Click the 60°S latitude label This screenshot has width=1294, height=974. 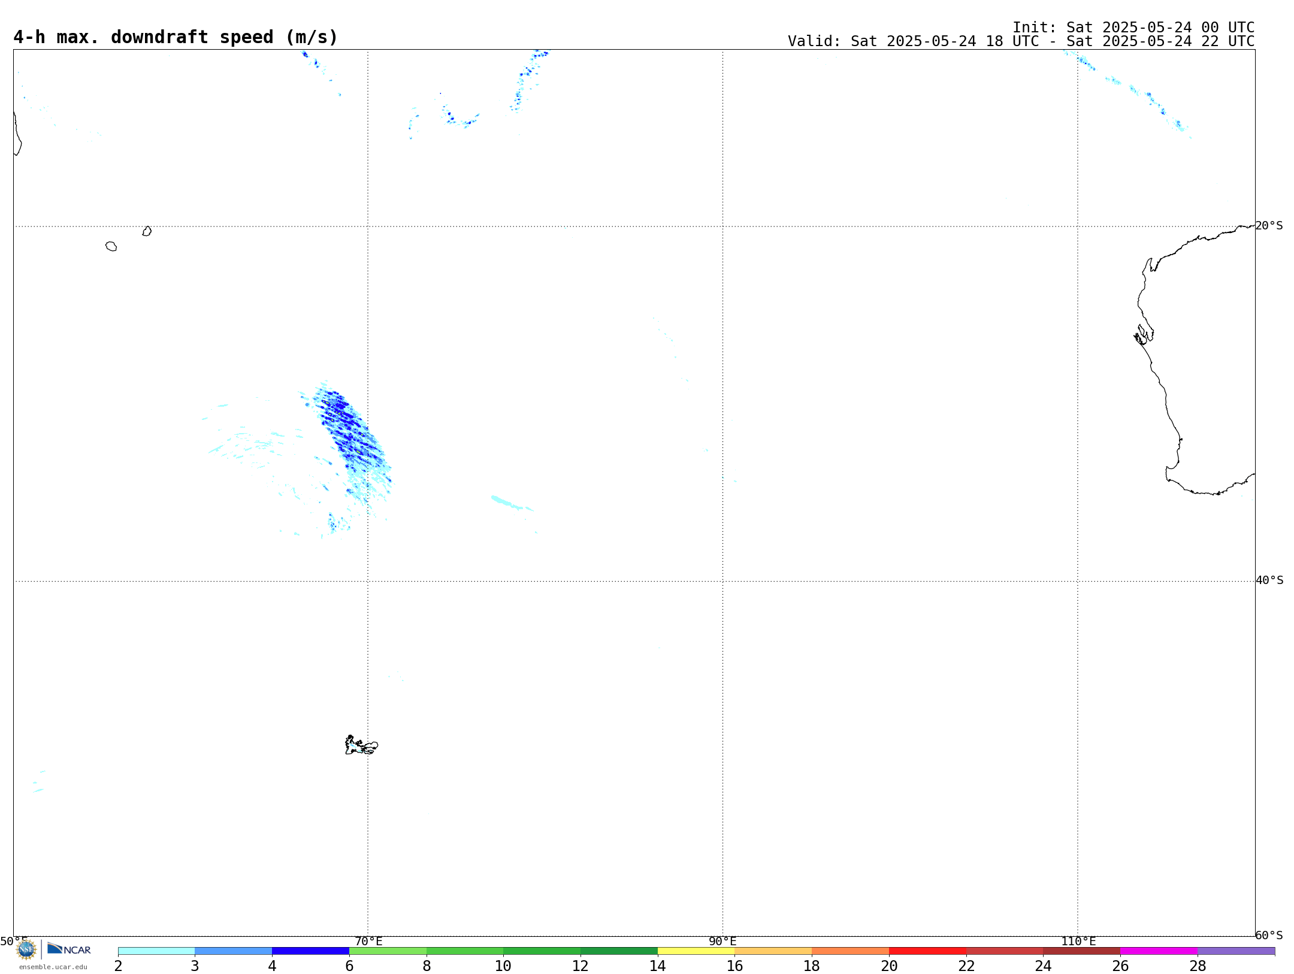[1269, 935]
